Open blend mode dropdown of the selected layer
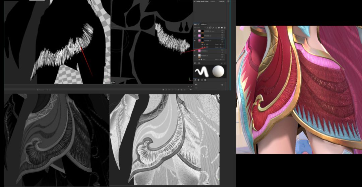Screen dimensions: 362x187 223,40
